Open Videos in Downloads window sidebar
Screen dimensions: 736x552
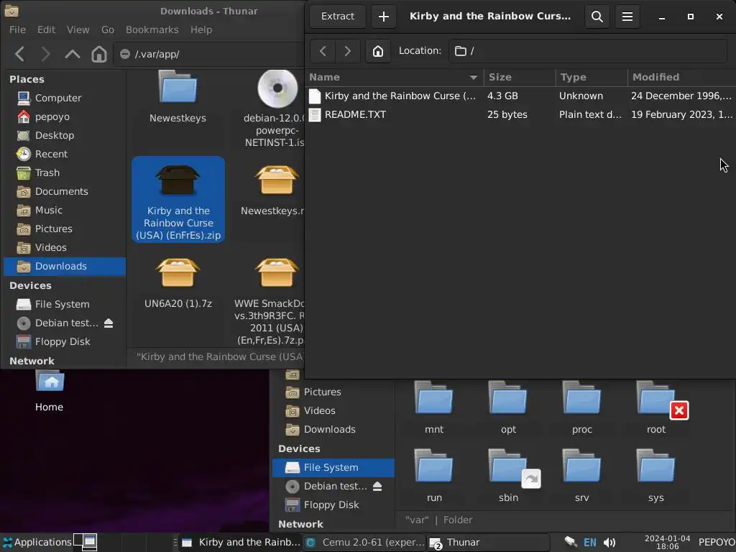(x=65, y=247)
